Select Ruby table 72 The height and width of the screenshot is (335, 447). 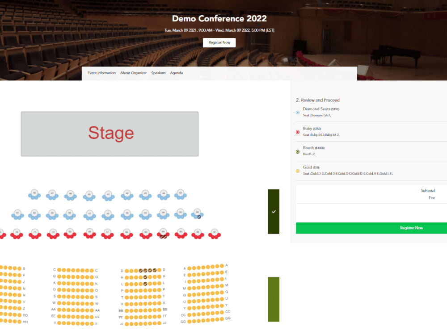(17, 234)
